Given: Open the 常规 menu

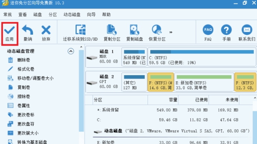Looking at the screenshot, I should coord(7,14).
